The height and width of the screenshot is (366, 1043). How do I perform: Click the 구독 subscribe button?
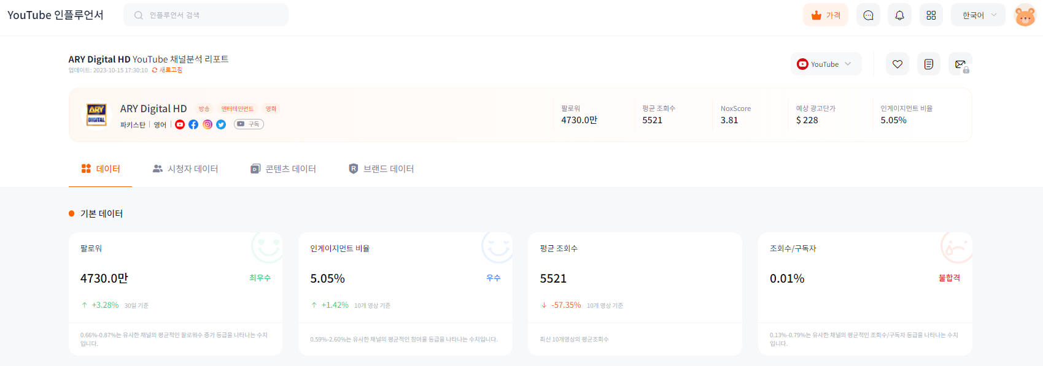pyautogui.click(x=249, y=124)
